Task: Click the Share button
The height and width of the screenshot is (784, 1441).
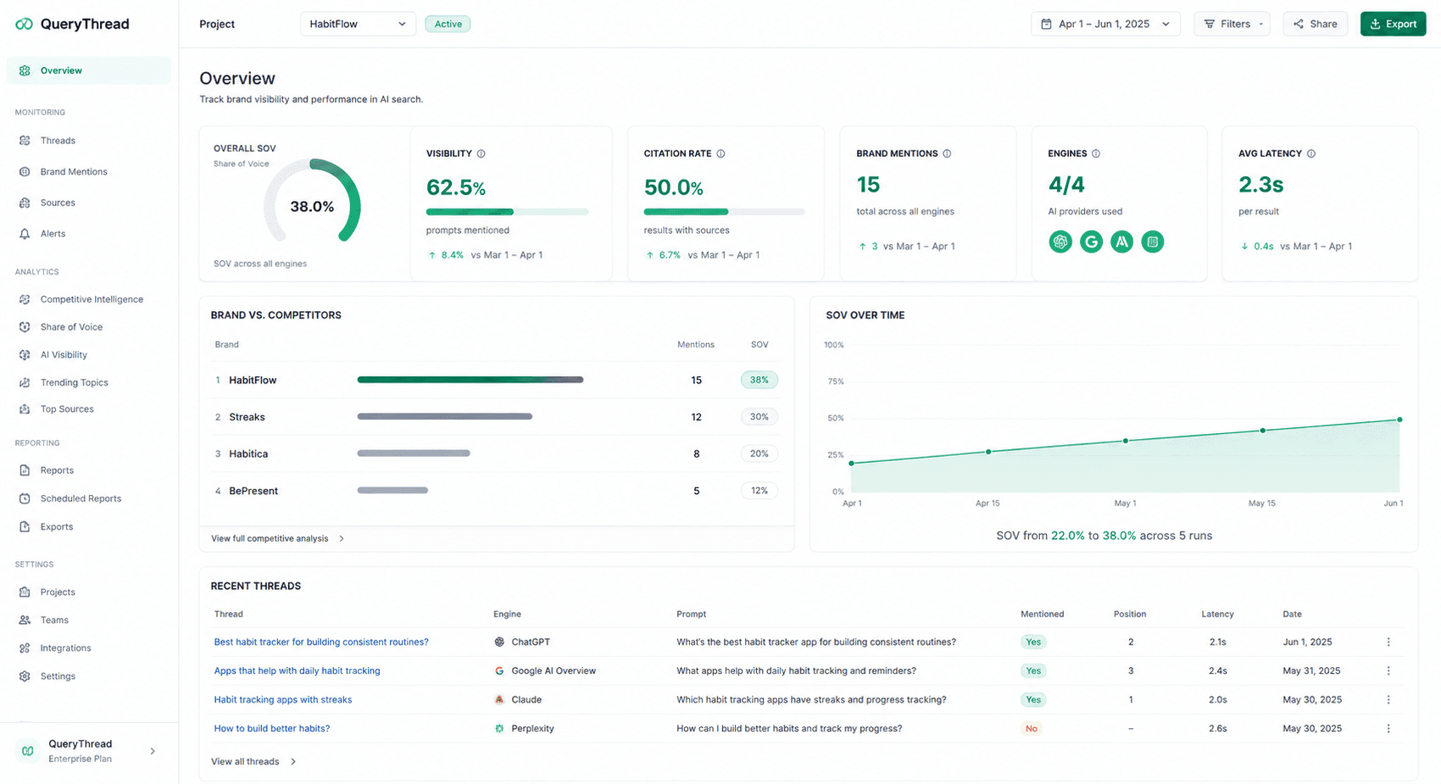Action: [x=1315, y=24]
